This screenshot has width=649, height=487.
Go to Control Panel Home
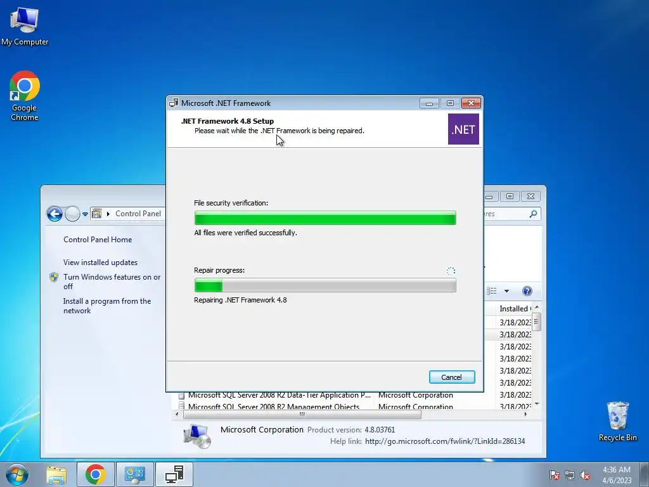point(98,239)
